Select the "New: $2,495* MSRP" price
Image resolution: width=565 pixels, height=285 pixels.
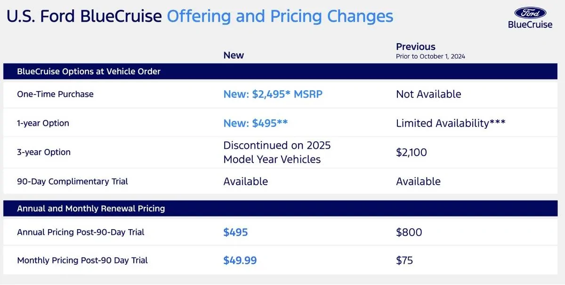pyautogui.click(x=273, y=94)
